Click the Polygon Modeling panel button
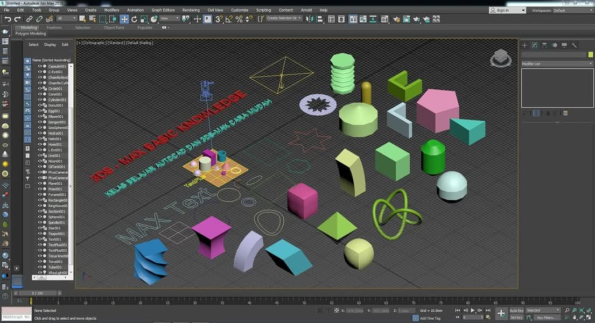 tap(30, 33)
